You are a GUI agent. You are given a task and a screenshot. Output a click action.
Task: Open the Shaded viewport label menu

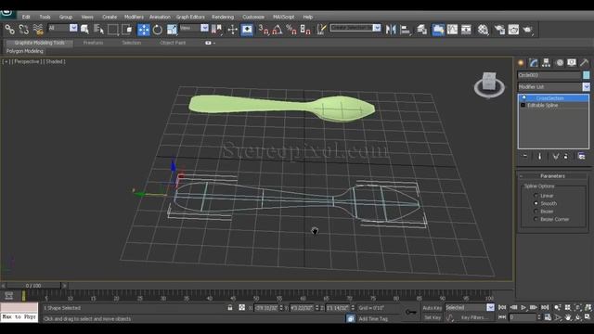55,61
